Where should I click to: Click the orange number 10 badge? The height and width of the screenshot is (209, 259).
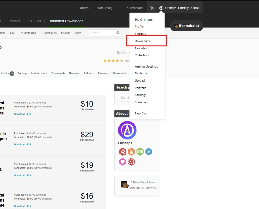click(x=131, y=152)
